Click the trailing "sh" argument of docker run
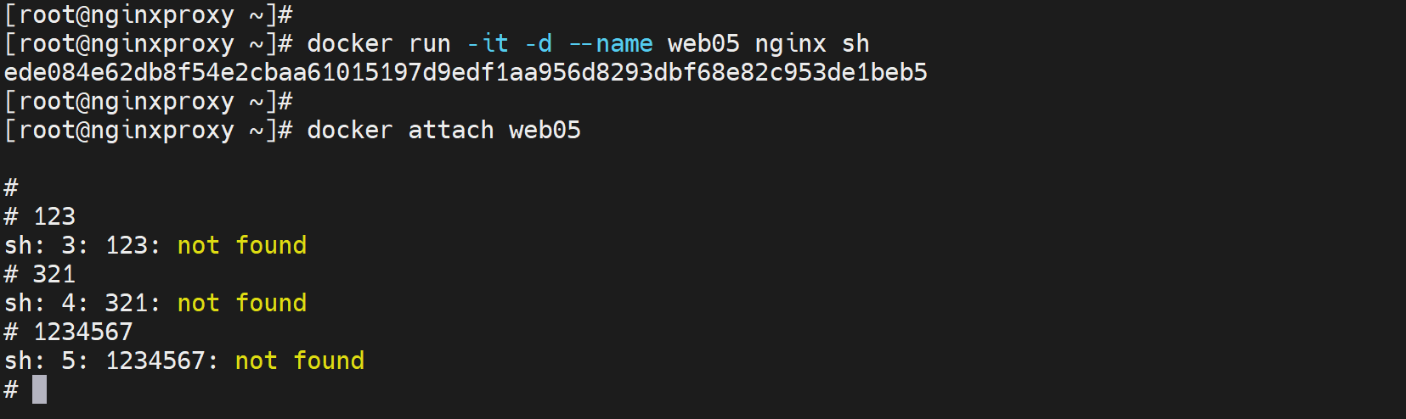The width and height of the screenshot is (1406, 419). coord(855,44)
